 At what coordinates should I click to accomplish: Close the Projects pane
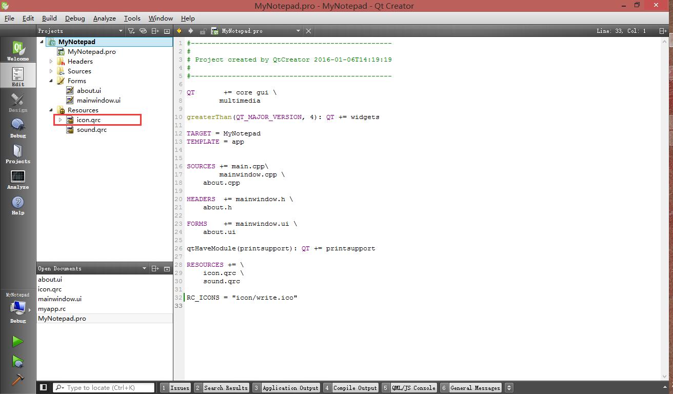click(167, 31)
